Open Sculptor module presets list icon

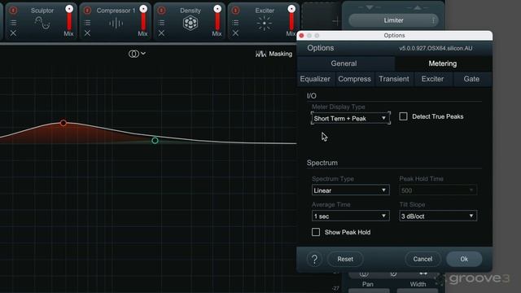point(13,23)
